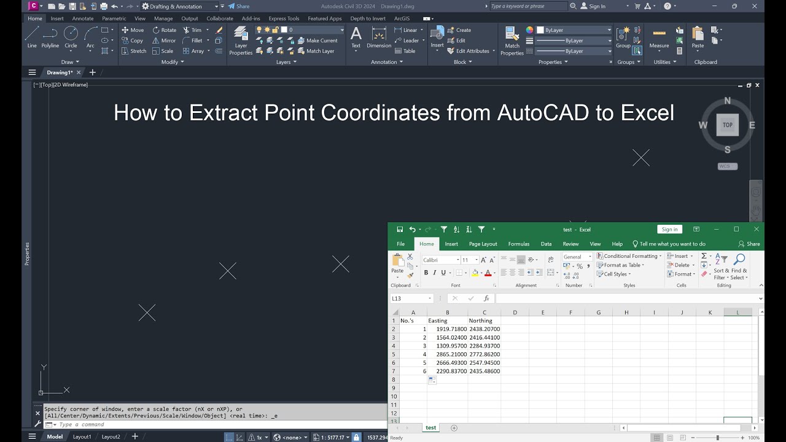Open the ByLayer color dropdown
The height and width of the screenshot is (442, 786).
pos(574,29)
